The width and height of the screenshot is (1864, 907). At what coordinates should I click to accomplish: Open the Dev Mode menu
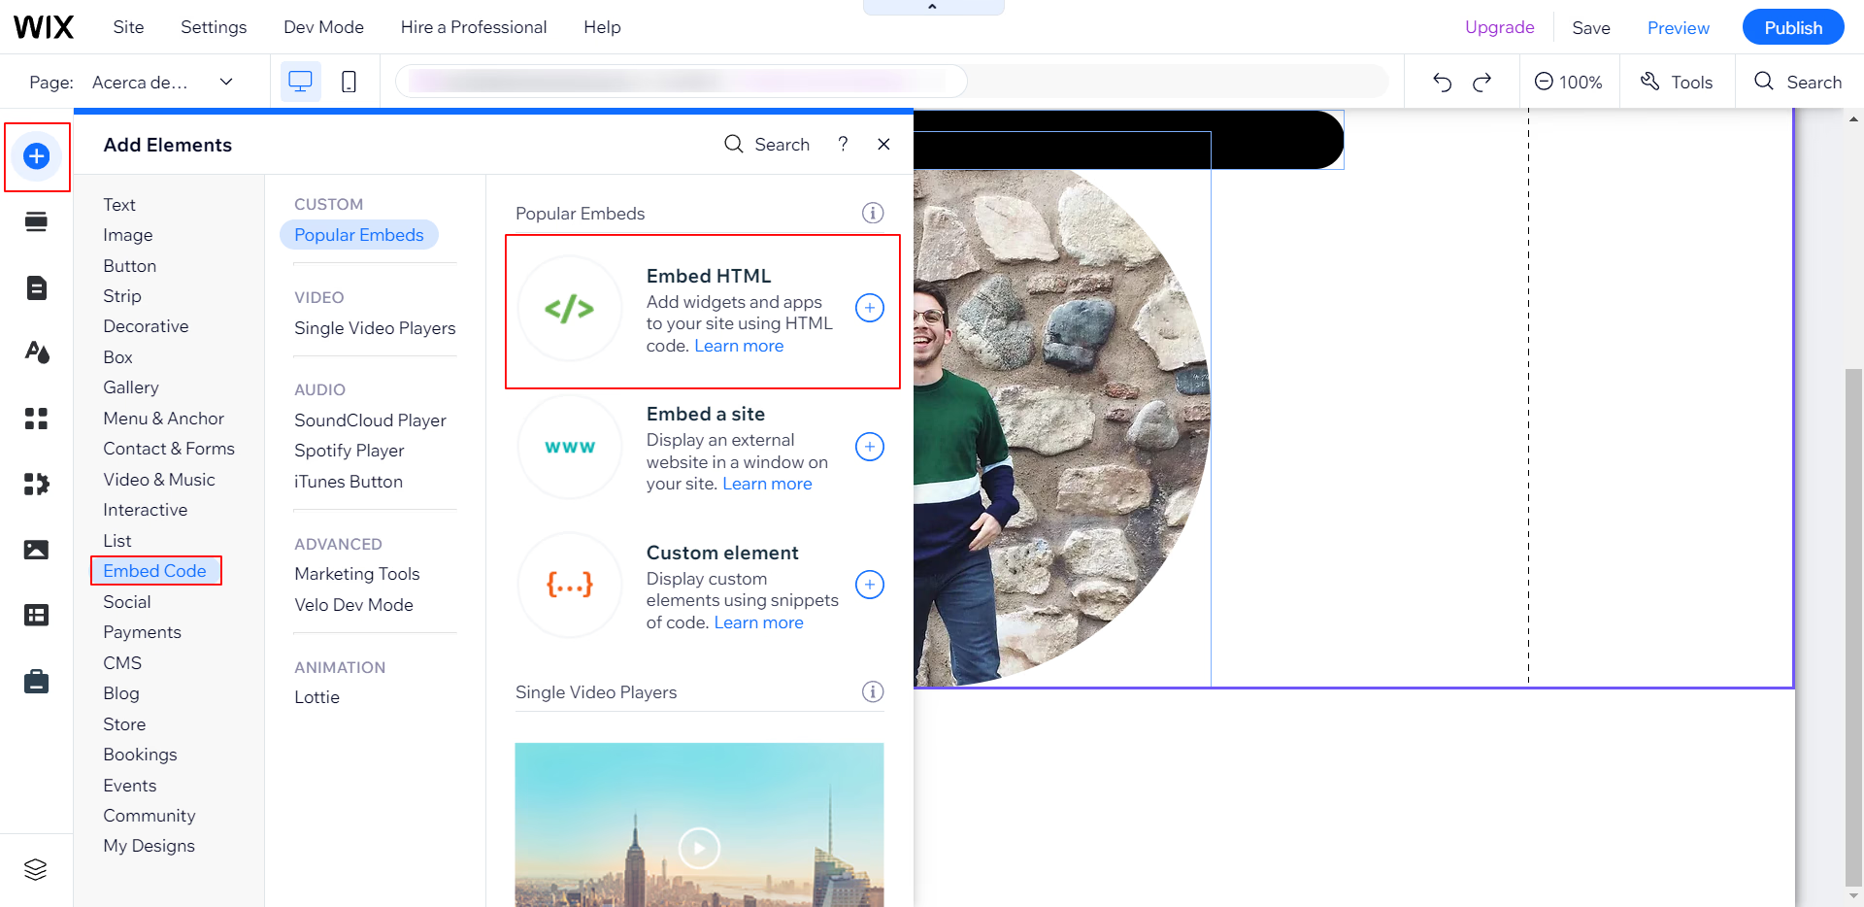(323, 27)
